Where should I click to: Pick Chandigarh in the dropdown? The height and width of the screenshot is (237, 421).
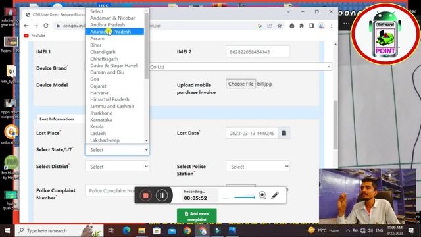tap(114, 52)
